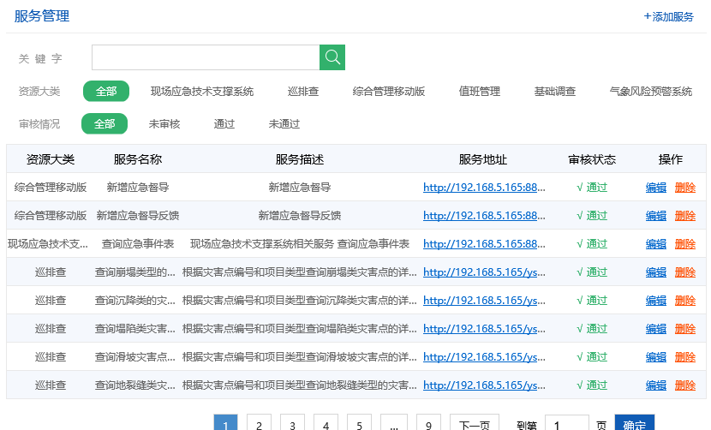Viewport: 711px width, 430px height.
Task: Click the page number jump input box
Action: 566,425
